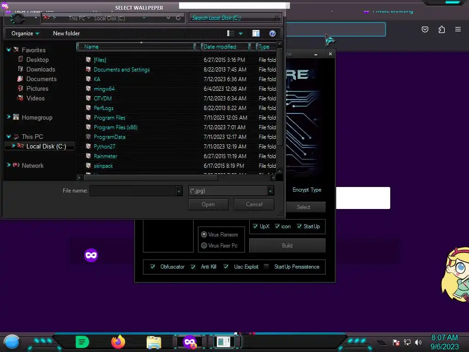
Task: Click the Open button
Action: [208, 204]
